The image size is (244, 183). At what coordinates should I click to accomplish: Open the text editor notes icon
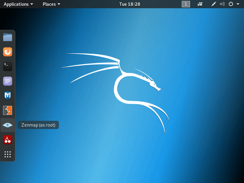coord(7,81)
